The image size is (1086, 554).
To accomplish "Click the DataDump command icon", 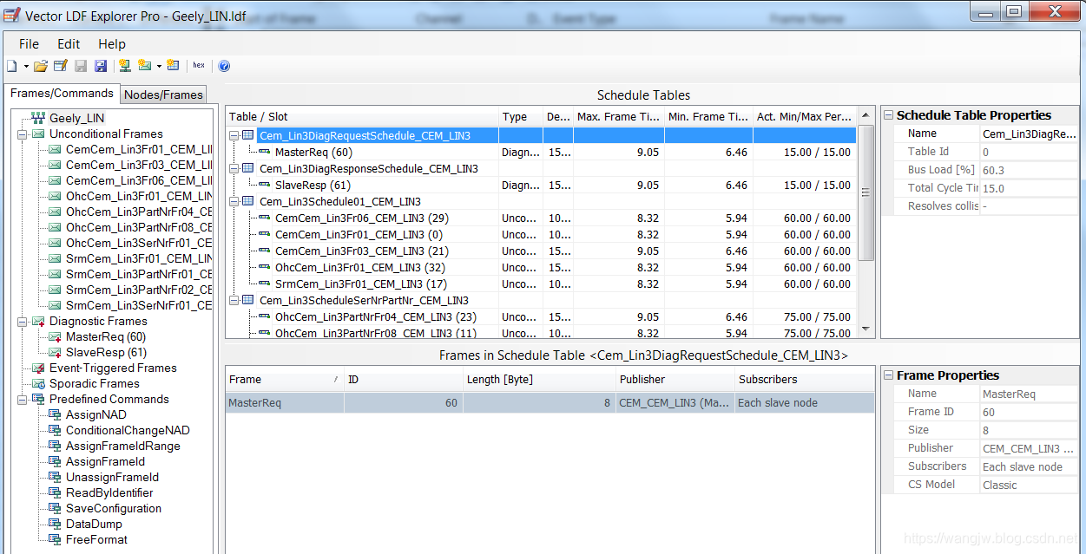I will point(55,525).
